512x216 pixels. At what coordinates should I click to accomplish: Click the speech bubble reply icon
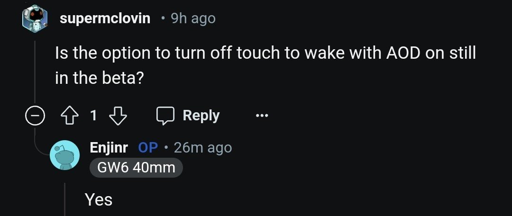166,116
